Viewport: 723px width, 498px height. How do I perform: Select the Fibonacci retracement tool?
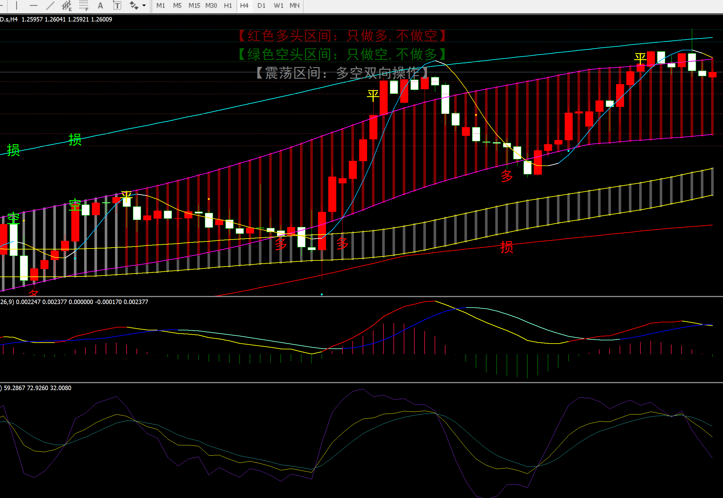click(x=84, y=5)
